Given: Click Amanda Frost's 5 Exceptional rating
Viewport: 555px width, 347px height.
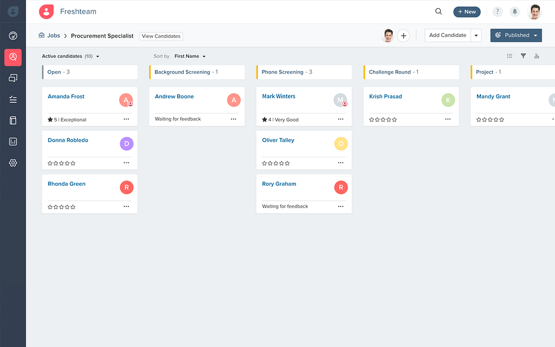Looking at the screenshot, I should coord(67,120).
